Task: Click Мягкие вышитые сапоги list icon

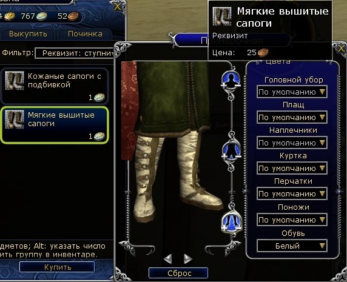Action: pyautogui.click(x=15, y=119)
